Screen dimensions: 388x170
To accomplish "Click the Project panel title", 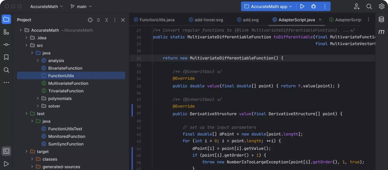I will coord(24,20).
